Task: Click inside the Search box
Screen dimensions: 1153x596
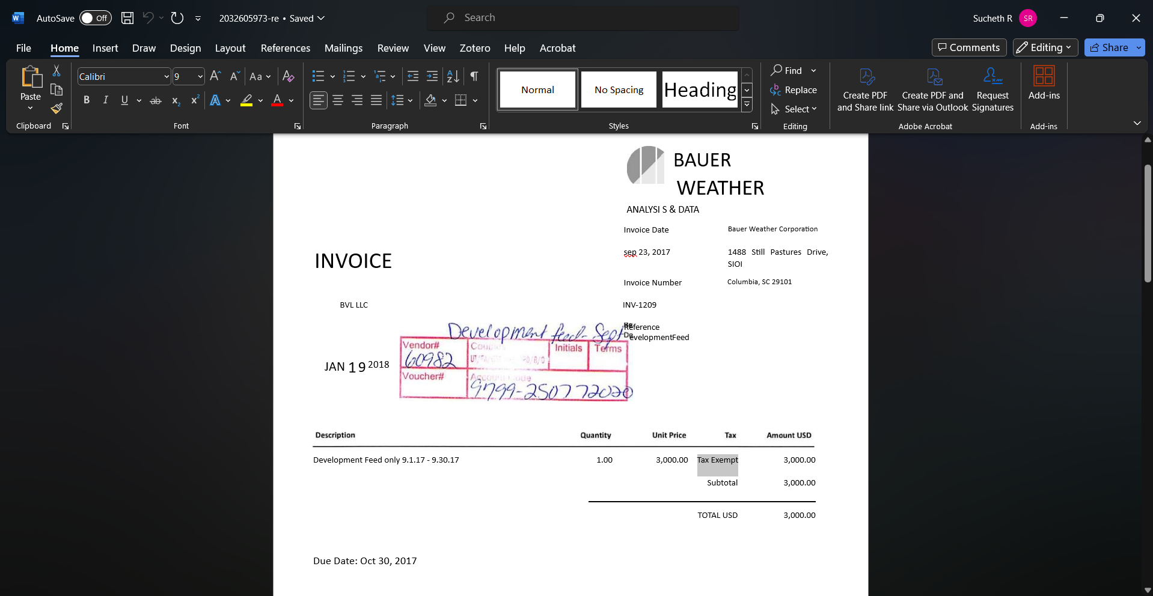Action: [583, 17]
